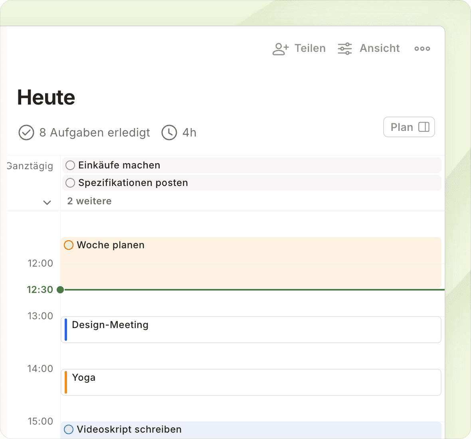Click the share person-plus icon
Screen dimensions: 471x439
tap(280, 49)
